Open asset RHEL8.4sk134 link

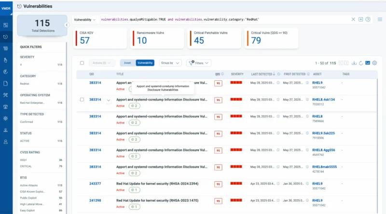point(323,100)
